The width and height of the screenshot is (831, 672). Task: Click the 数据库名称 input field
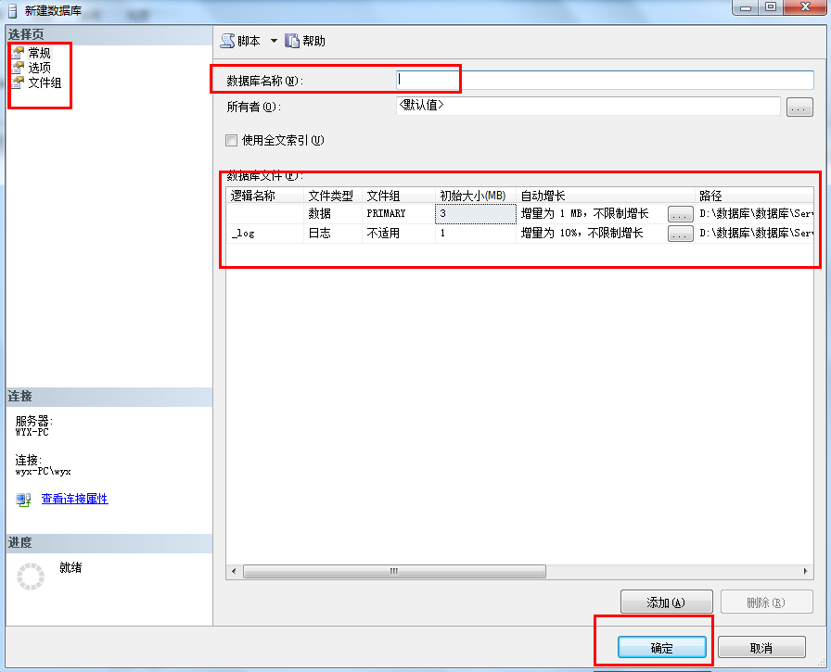[x=605, y=80]
